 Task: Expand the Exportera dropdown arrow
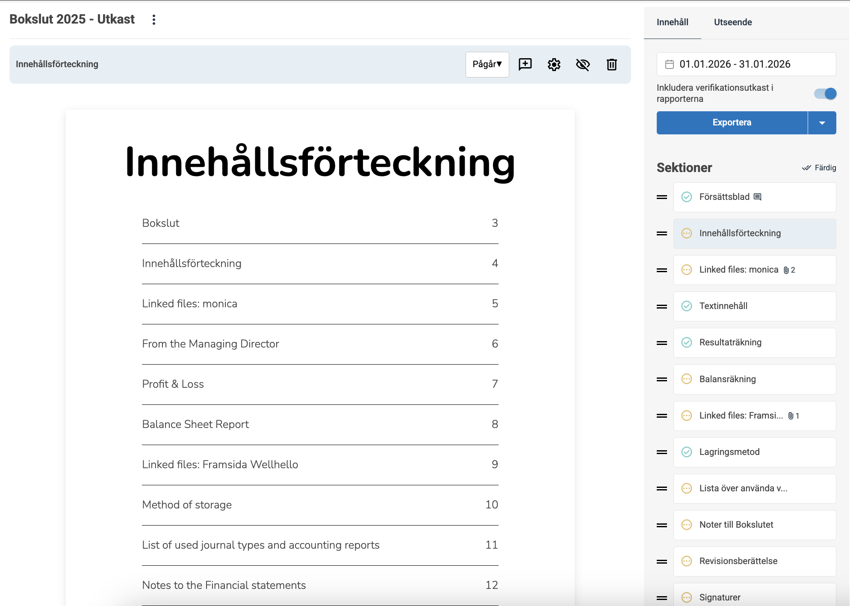(x=822, y=123)
